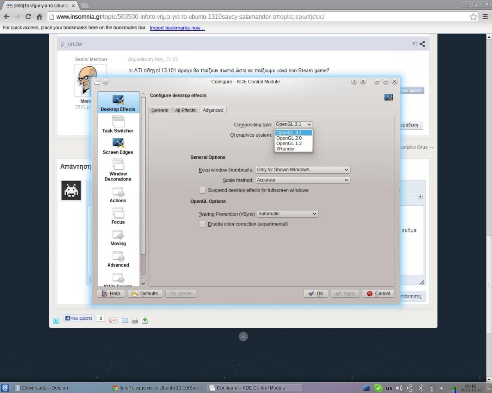Image resolution: width=492 pixels, height=393 pixels.
Task: Click the Facebook 'Μου αρέσει!' button below the post
Action: (x=78, y=318)
